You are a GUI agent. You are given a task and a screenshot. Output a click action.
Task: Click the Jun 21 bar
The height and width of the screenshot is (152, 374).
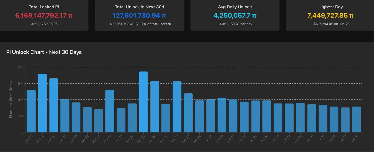click(98, 121)
